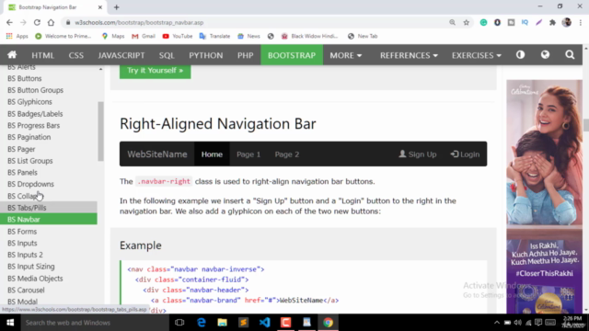Select the BOOTSTRAP menu item
The image size is (589, 331).
pos(292,55)
